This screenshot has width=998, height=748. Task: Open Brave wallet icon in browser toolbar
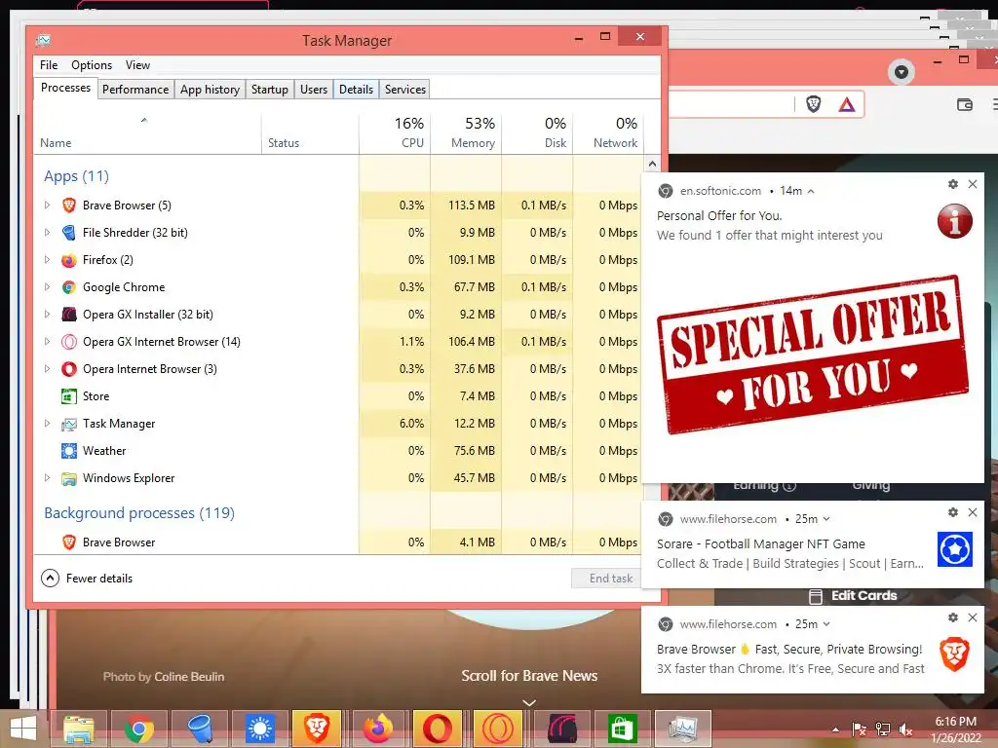965,104
